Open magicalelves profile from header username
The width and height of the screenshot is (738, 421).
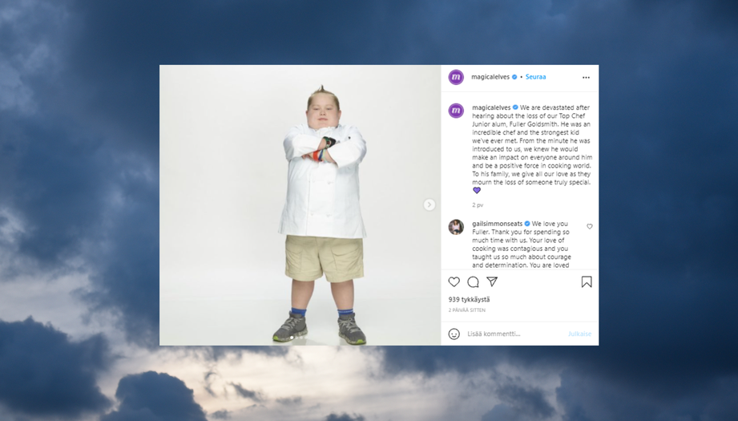[490, 77]
